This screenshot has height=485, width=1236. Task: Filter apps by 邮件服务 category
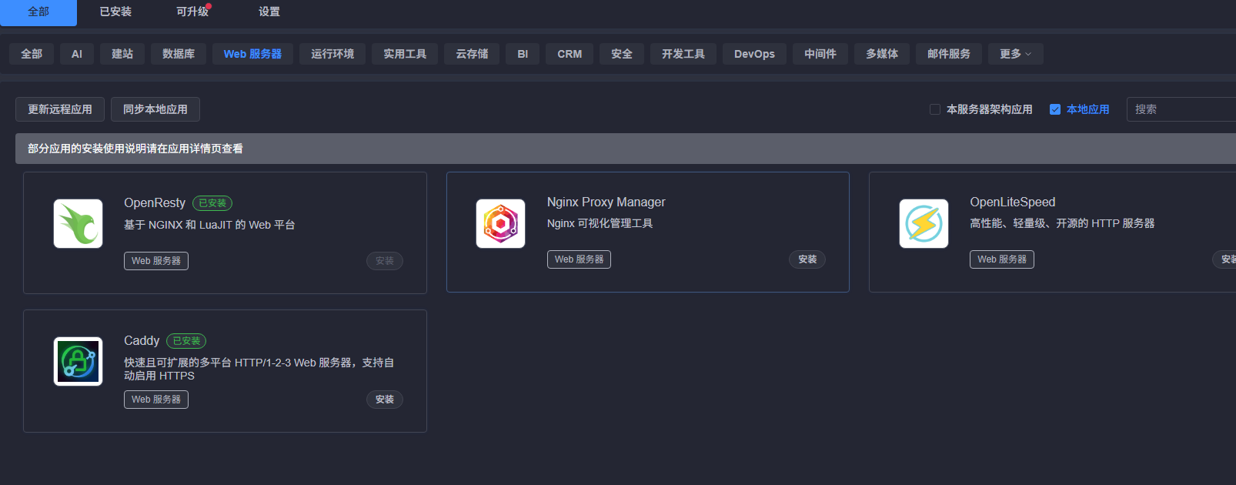pos(949,54)
